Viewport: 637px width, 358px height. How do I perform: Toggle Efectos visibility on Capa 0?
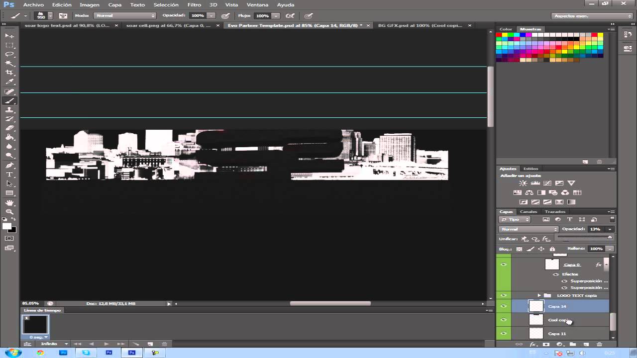[556, 274]
